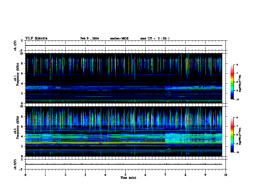Click the ch.1(V) waveform trace panel

[x=125, y=45]
